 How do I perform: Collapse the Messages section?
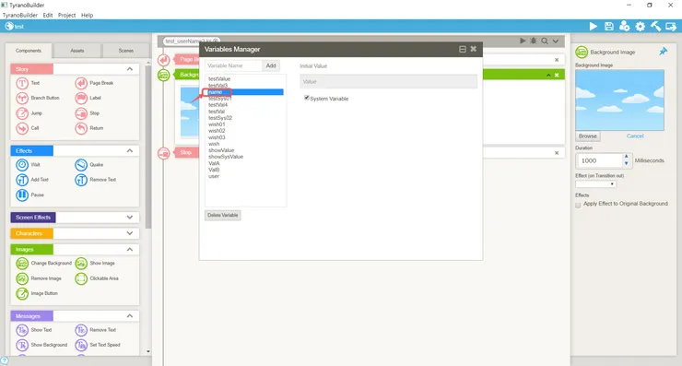130,316
